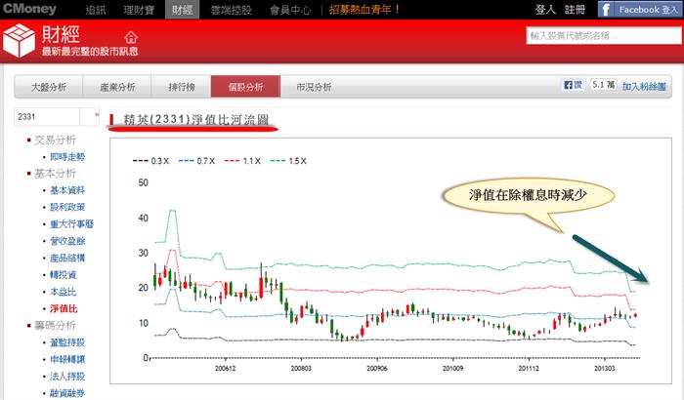This screenshot has width=684, height=400.
Task: Click the 200612 x-axis label
Action: pyautogui.click(x=225, y=368)
